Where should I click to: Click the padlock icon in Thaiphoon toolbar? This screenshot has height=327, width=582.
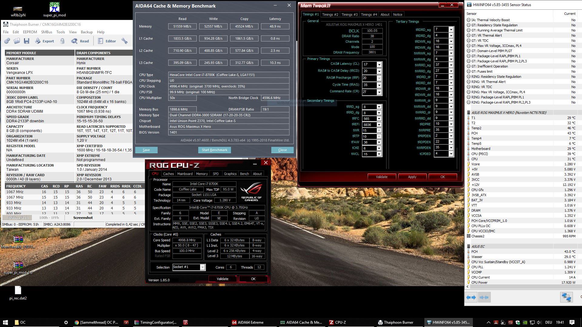pos(62,41)
